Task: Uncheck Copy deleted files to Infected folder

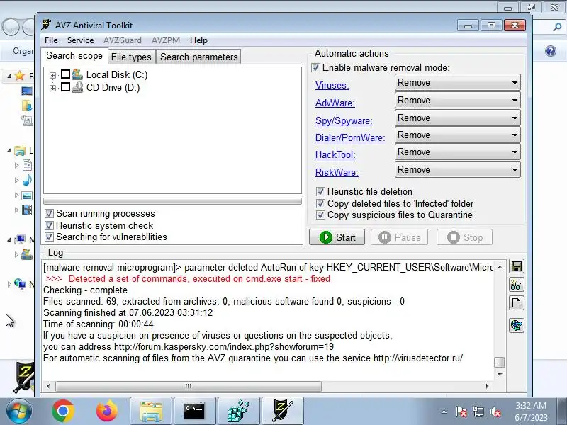Action: [320, 203]
